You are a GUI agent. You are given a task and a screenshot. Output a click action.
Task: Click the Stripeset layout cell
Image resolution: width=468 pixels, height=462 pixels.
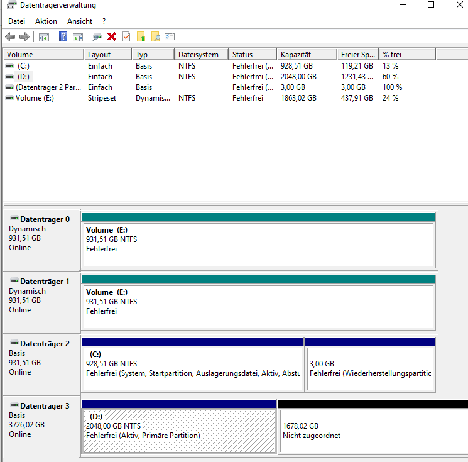[102, 98]
